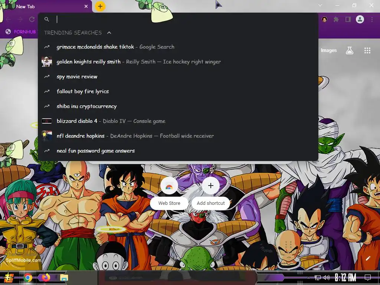This screenshot has width=380, height=285.
Task: Click the search magnifier icon in omnibox
Action: pyautogui.click(x=47, y=19)
